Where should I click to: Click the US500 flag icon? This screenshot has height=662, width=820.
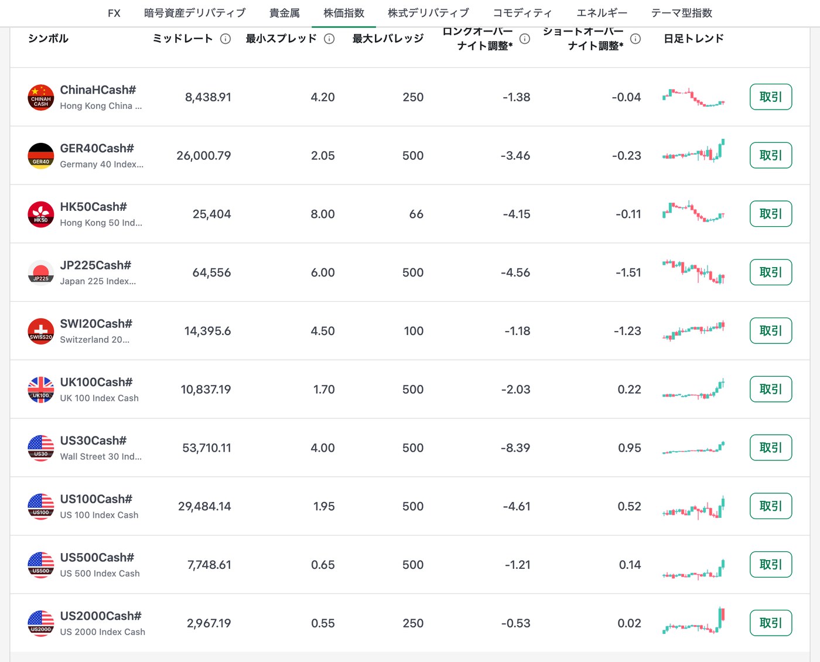click(x=41, y=565)
